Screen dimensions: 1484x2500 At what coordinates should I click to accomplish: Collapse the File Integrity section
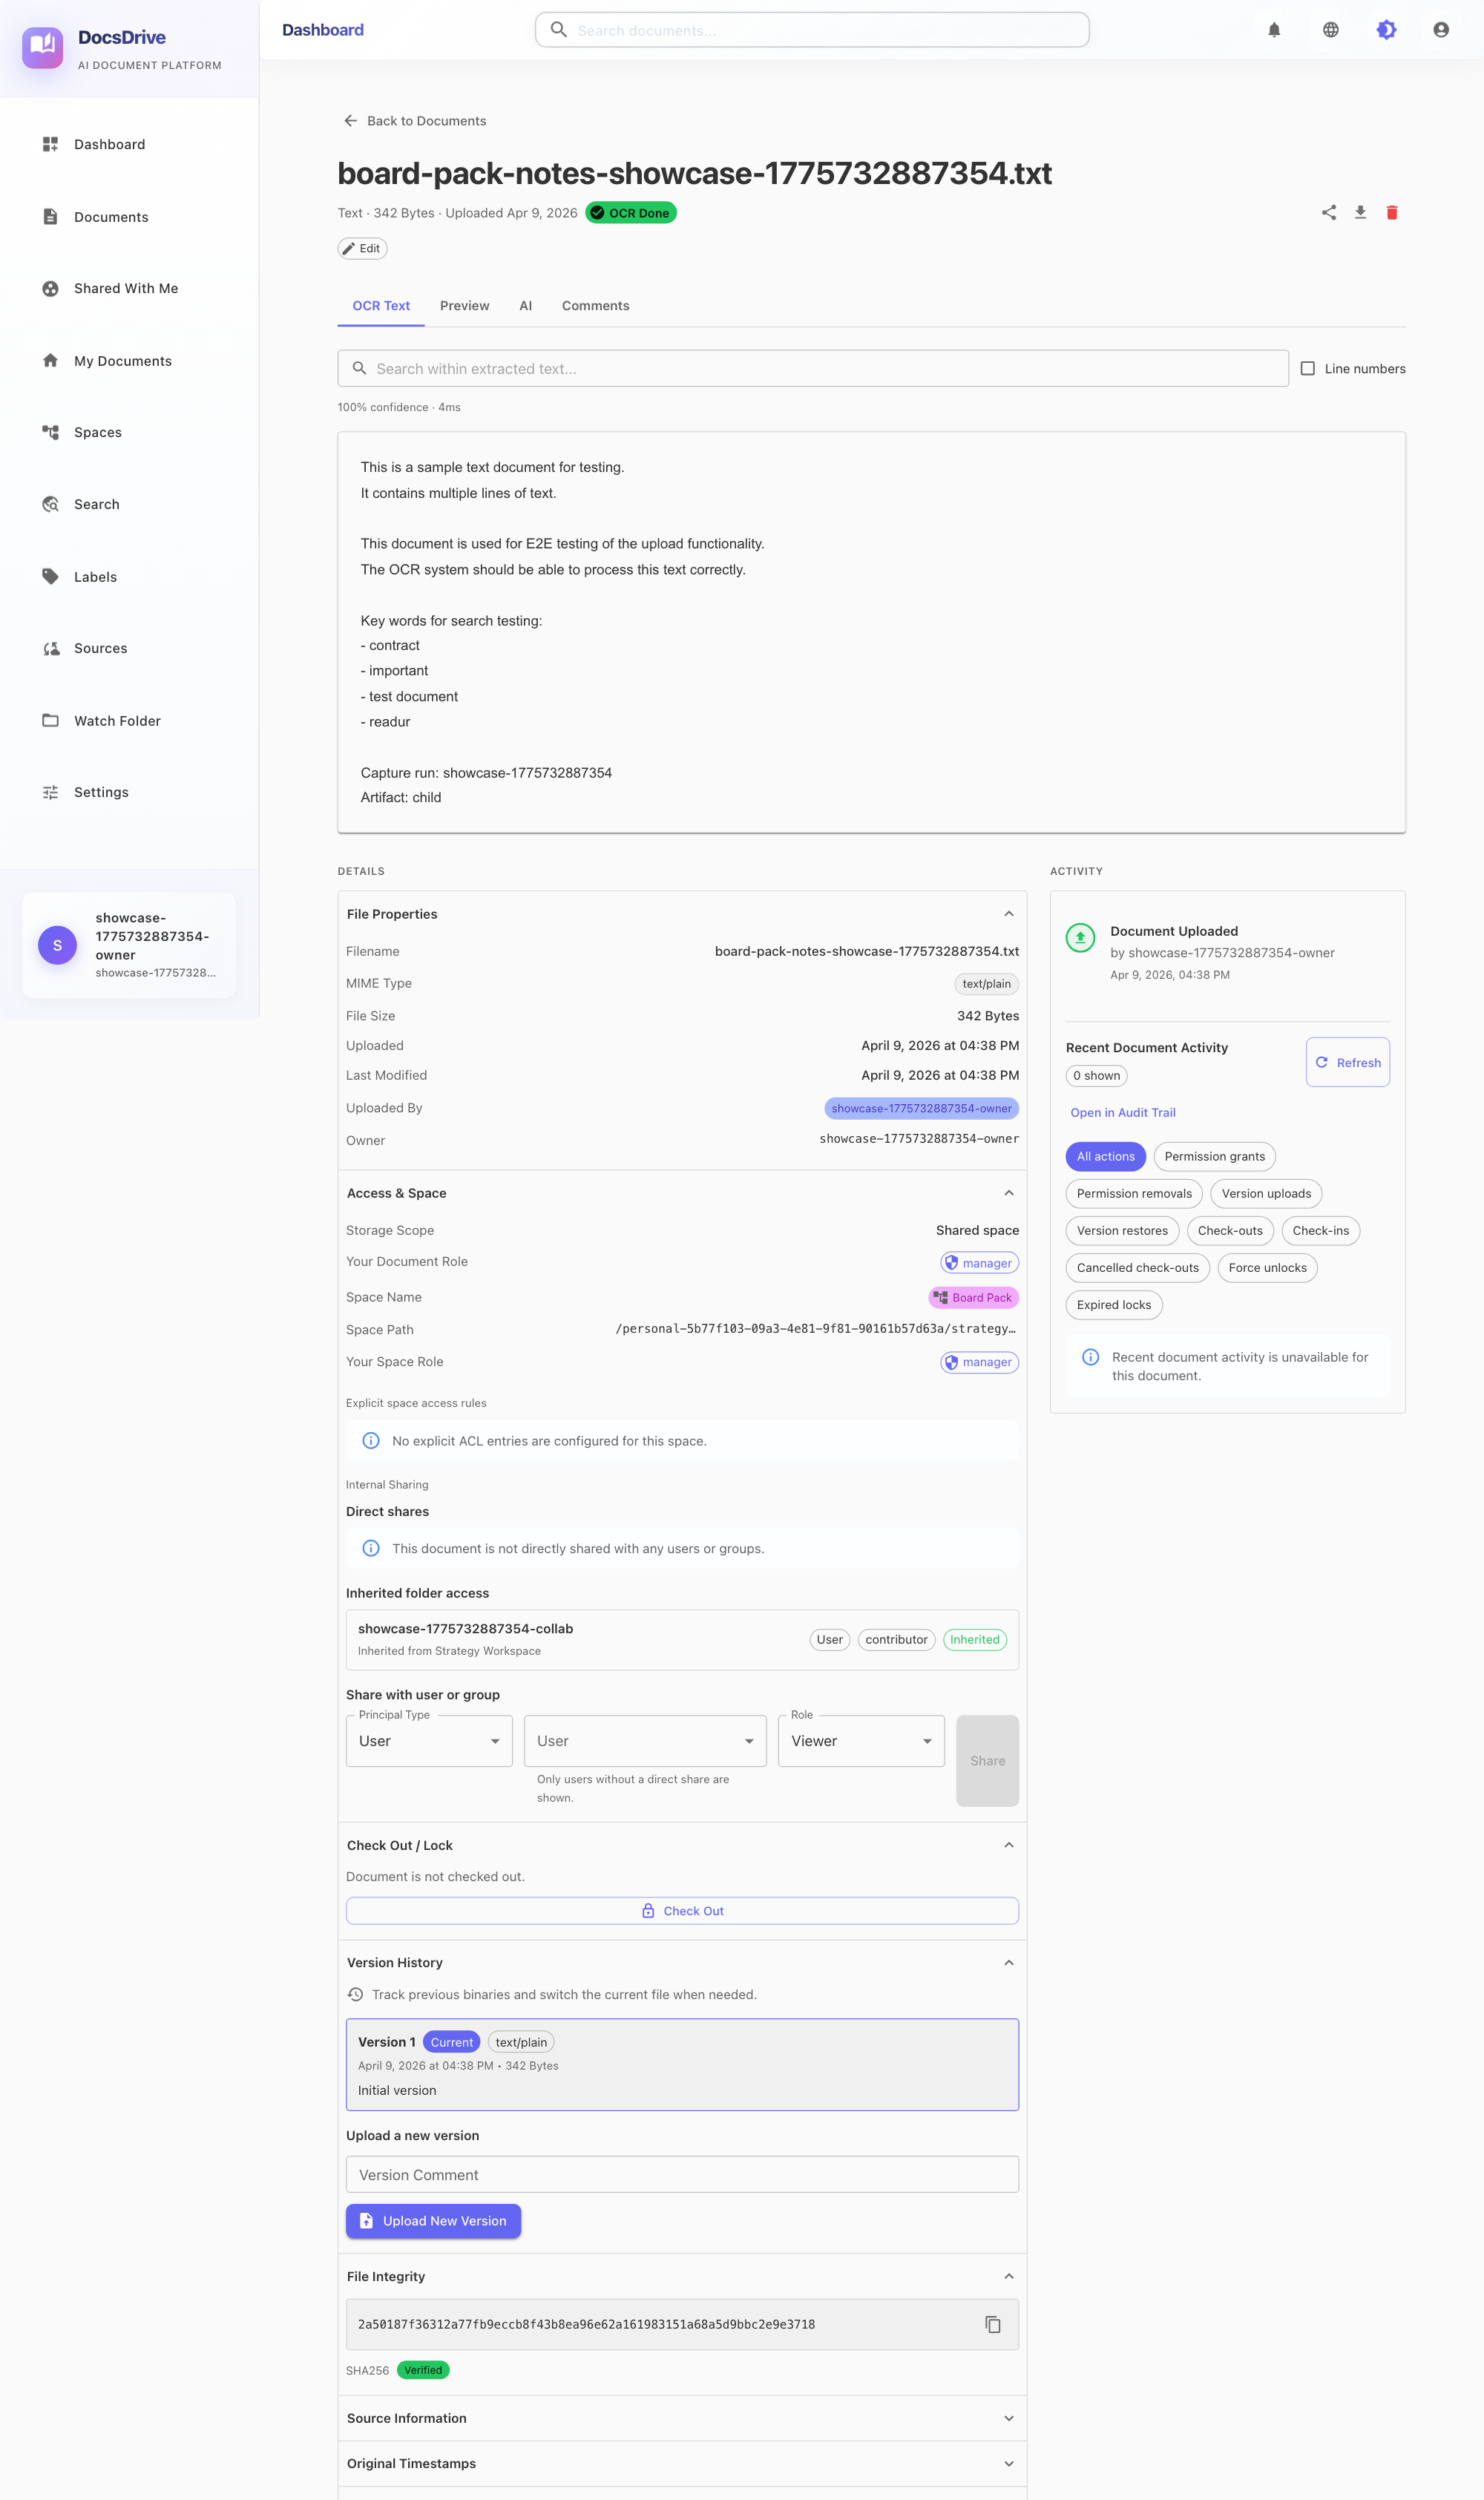coord(1009,2276)
